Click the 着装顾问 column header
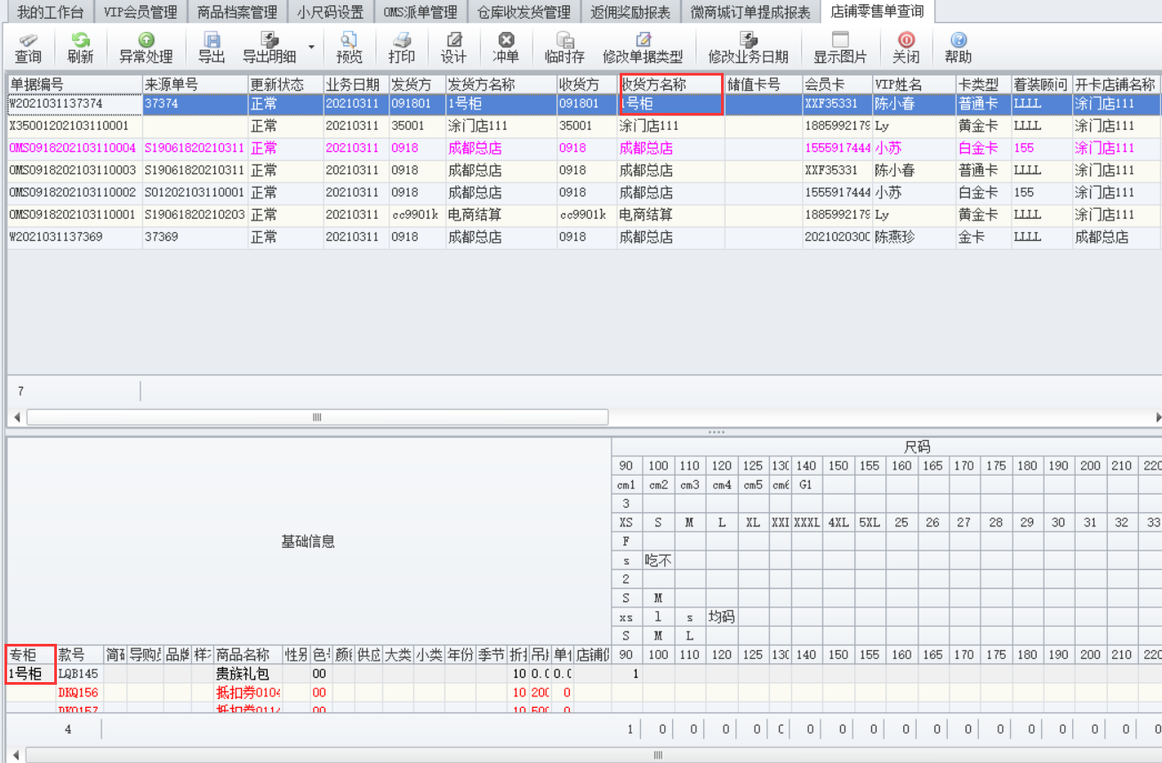The height and width of the screenshot is (763, 1162). [1041, 84]
